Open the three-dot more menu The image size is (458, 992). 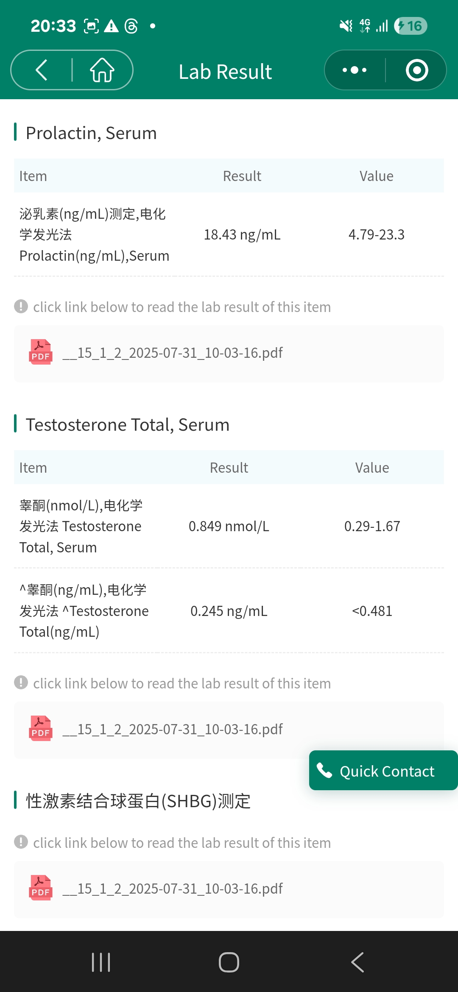click(x=355, y=70)
